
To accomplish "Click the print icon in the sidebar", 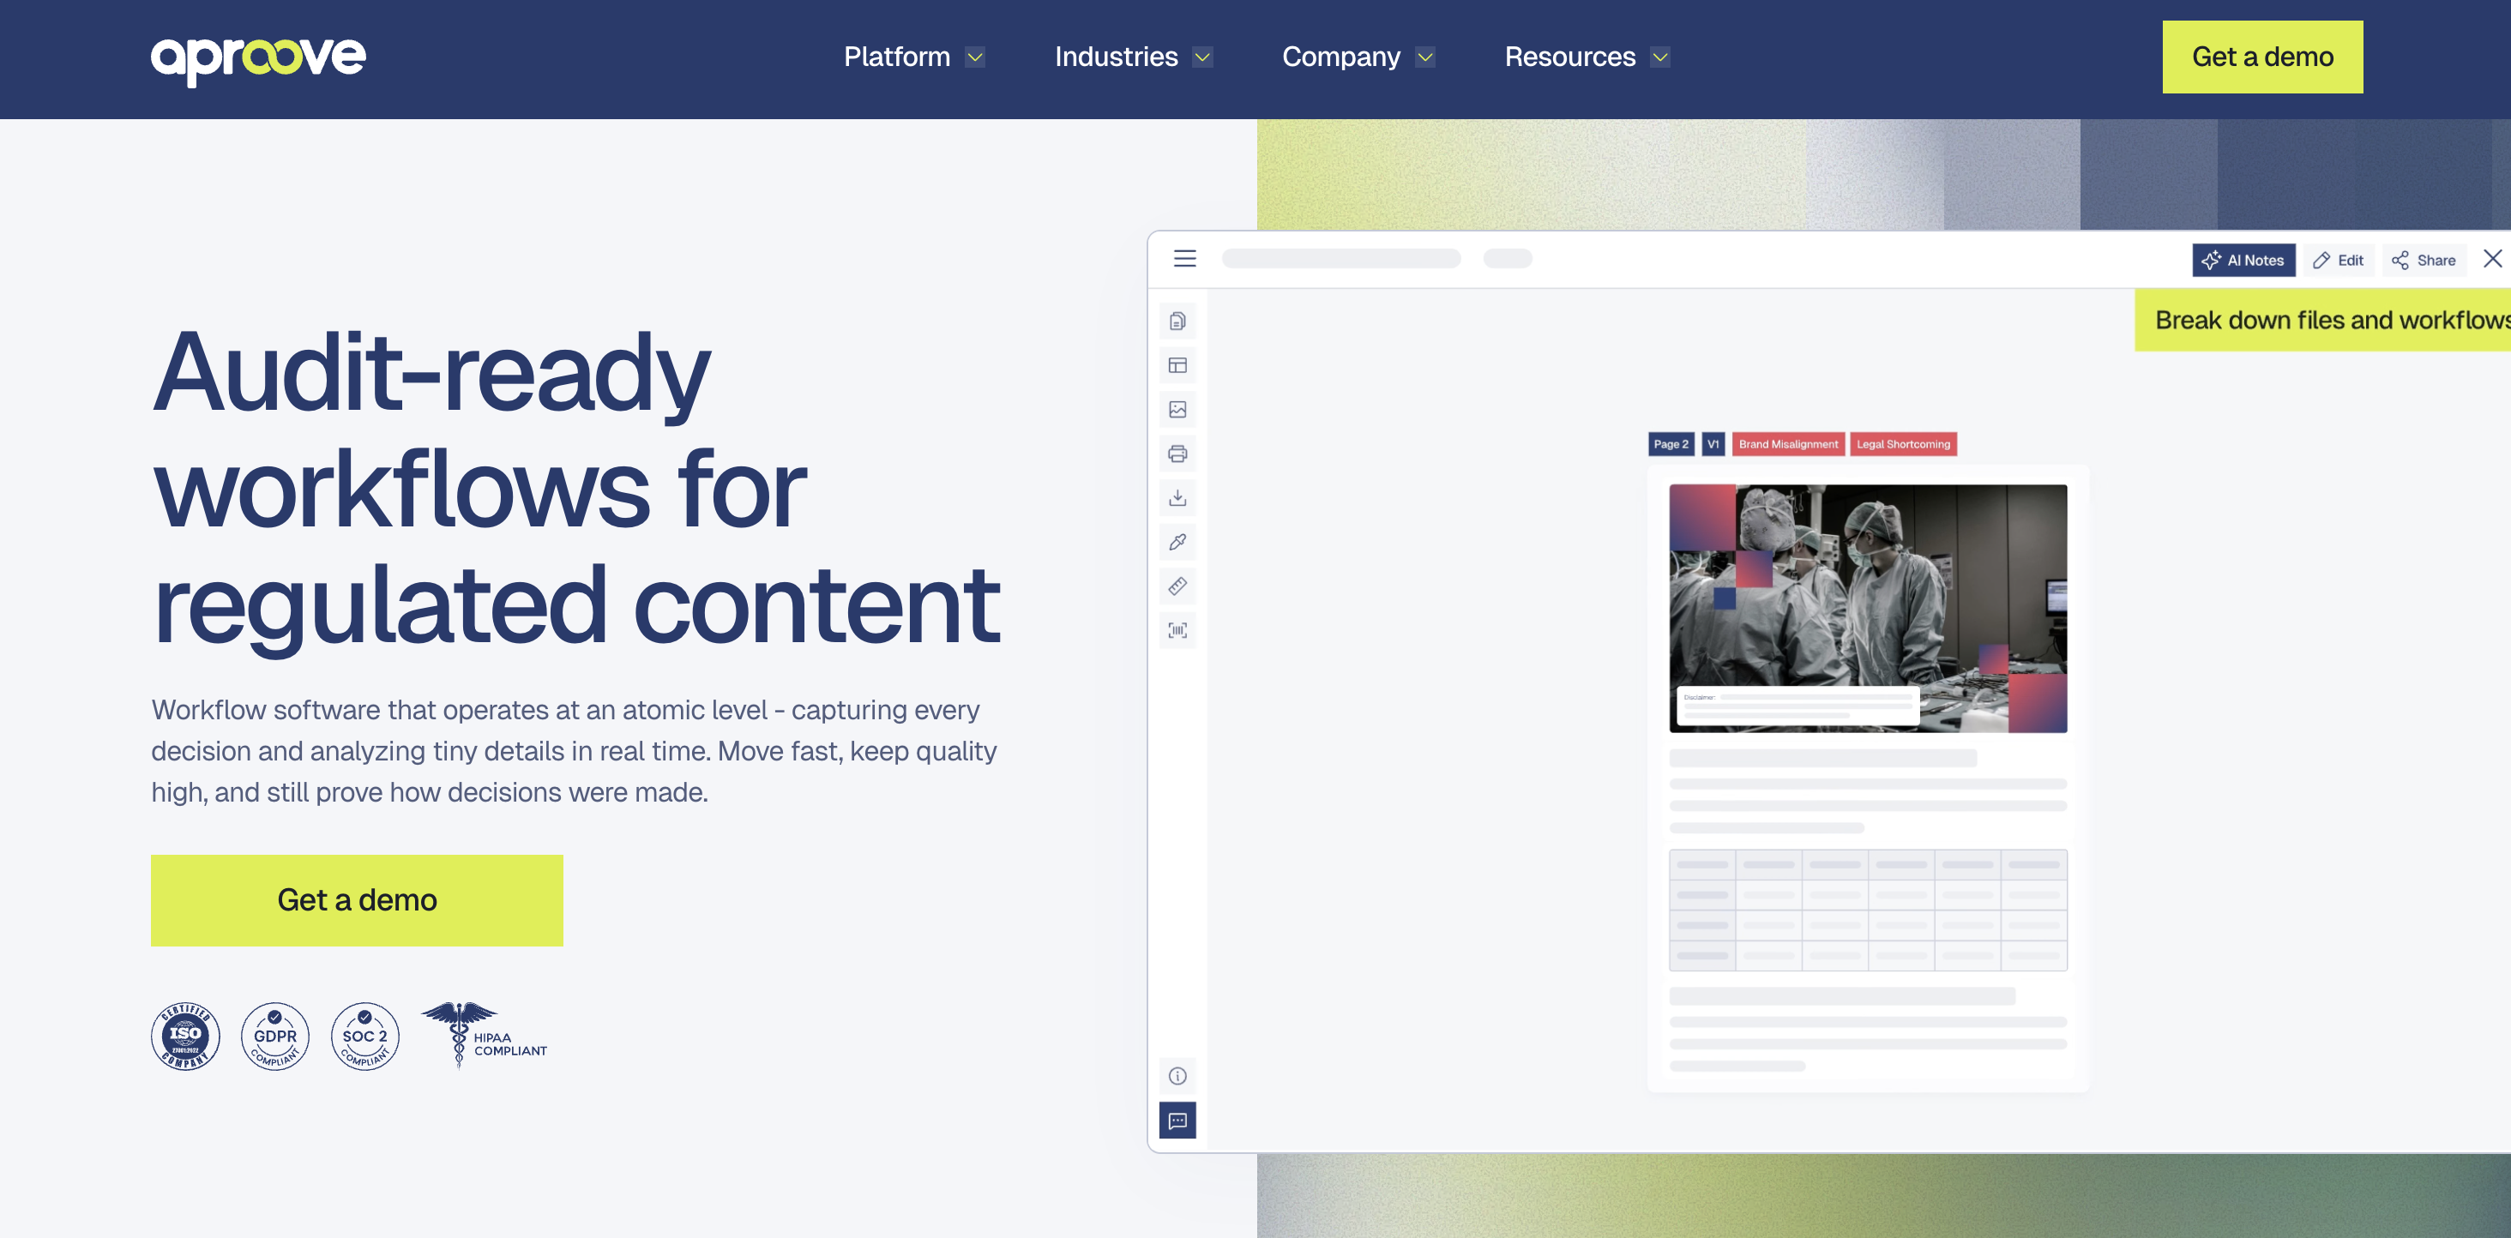I will (1177, 454).
